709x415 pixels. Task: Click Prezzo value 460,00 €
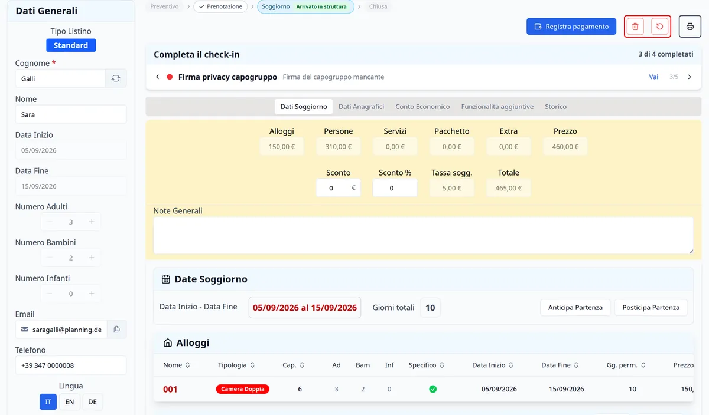click(x=565, y=147)
